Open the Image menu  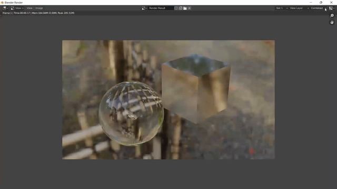pos(39,8)
